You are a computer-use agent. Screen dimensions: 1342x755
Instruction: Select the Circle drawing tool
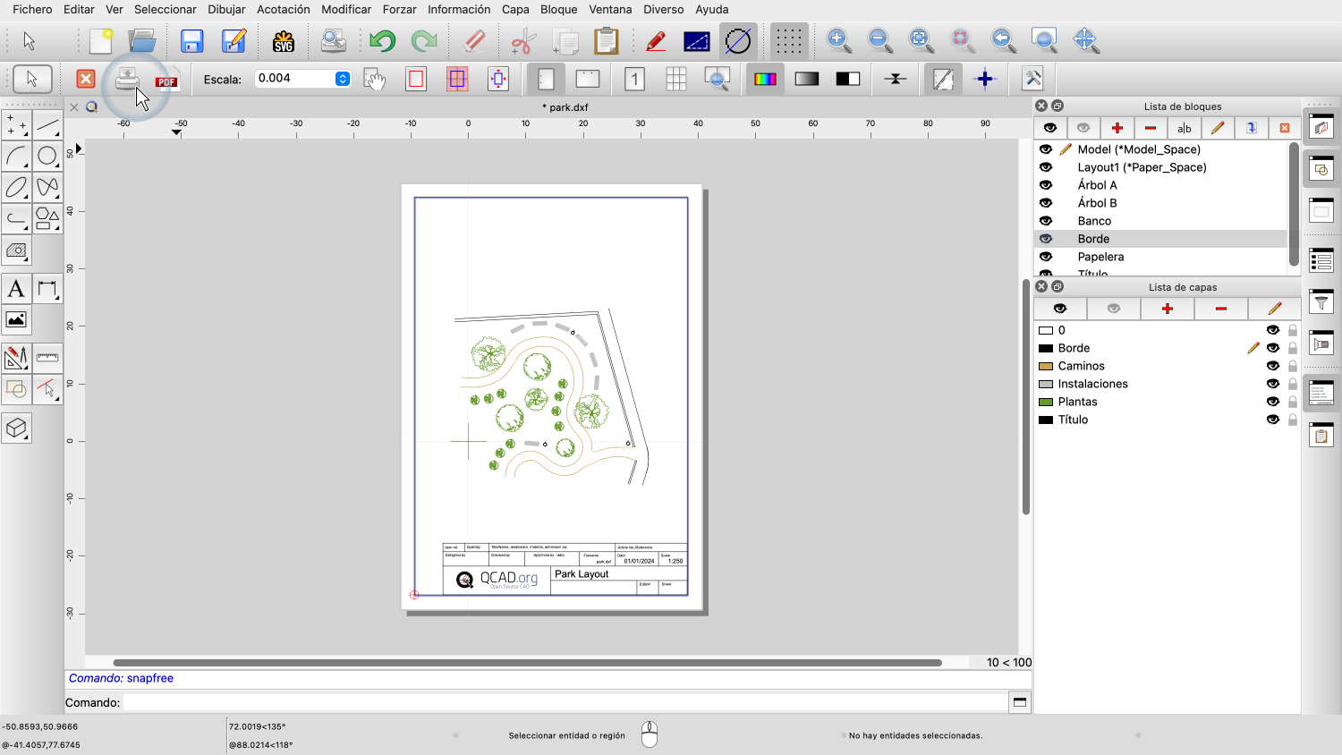tap(47, 157)
